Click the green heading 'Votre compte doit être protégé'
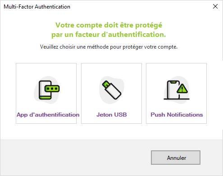The width and height of the screenshot is (223, 176). pyautogui.click(x=109, y=25)
